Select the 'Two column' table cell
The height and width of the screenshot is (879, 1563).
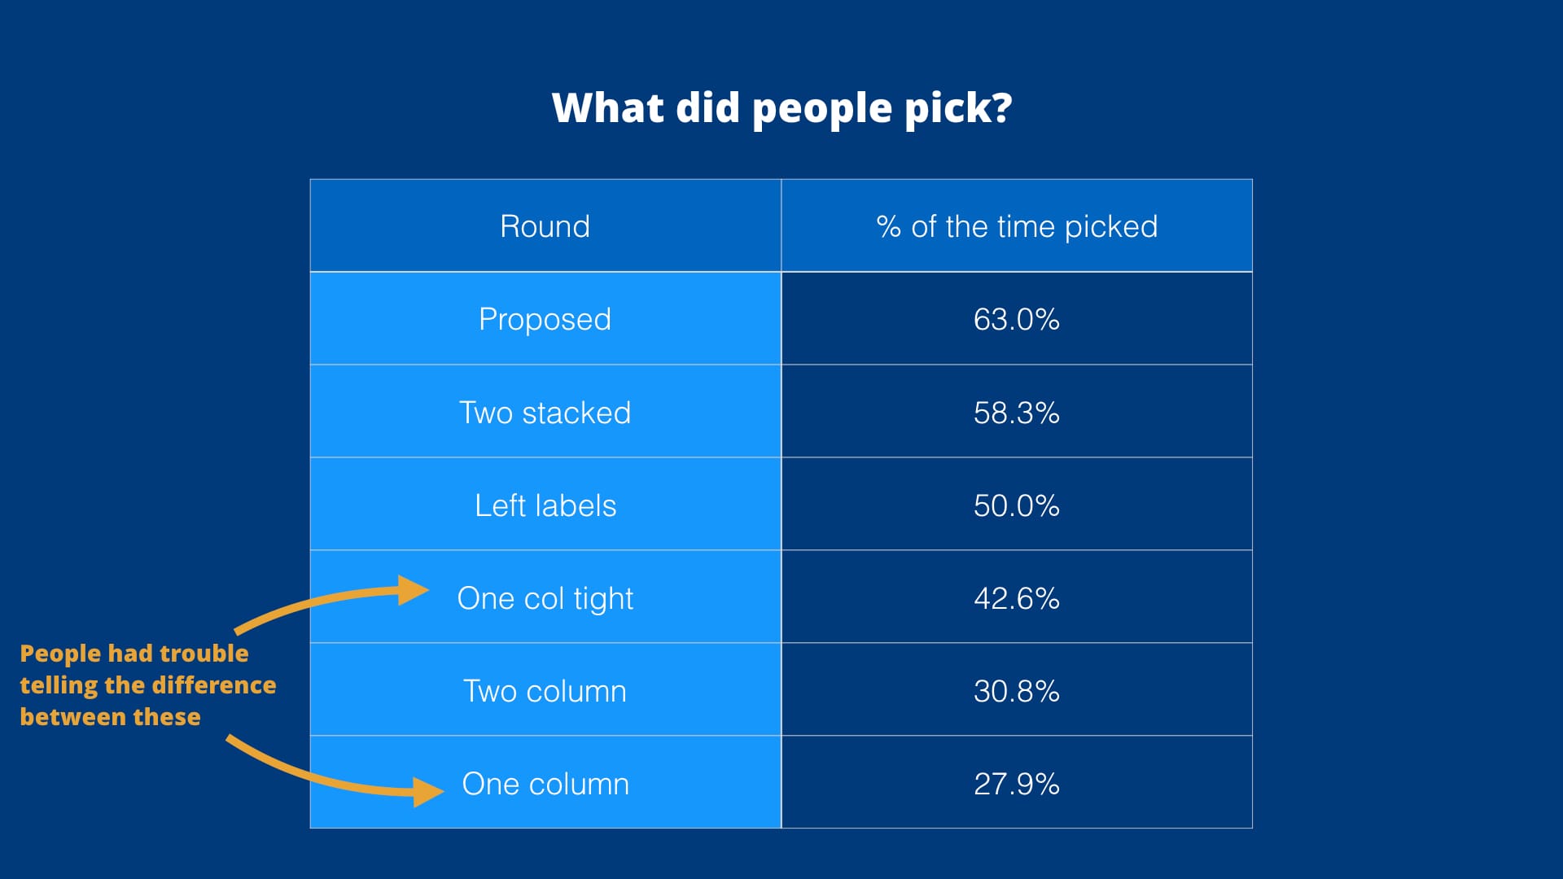click(545, 691)
